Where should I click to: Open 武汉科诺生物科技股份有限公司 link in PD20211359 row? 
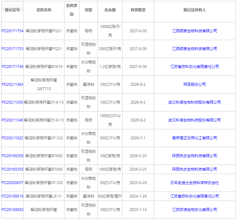tap(194, 102)
